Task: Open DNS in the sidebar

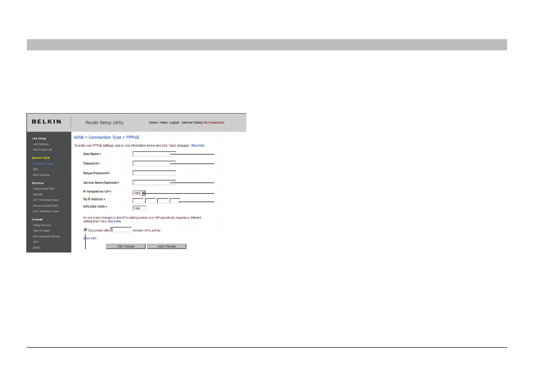Action: point(35,169)
